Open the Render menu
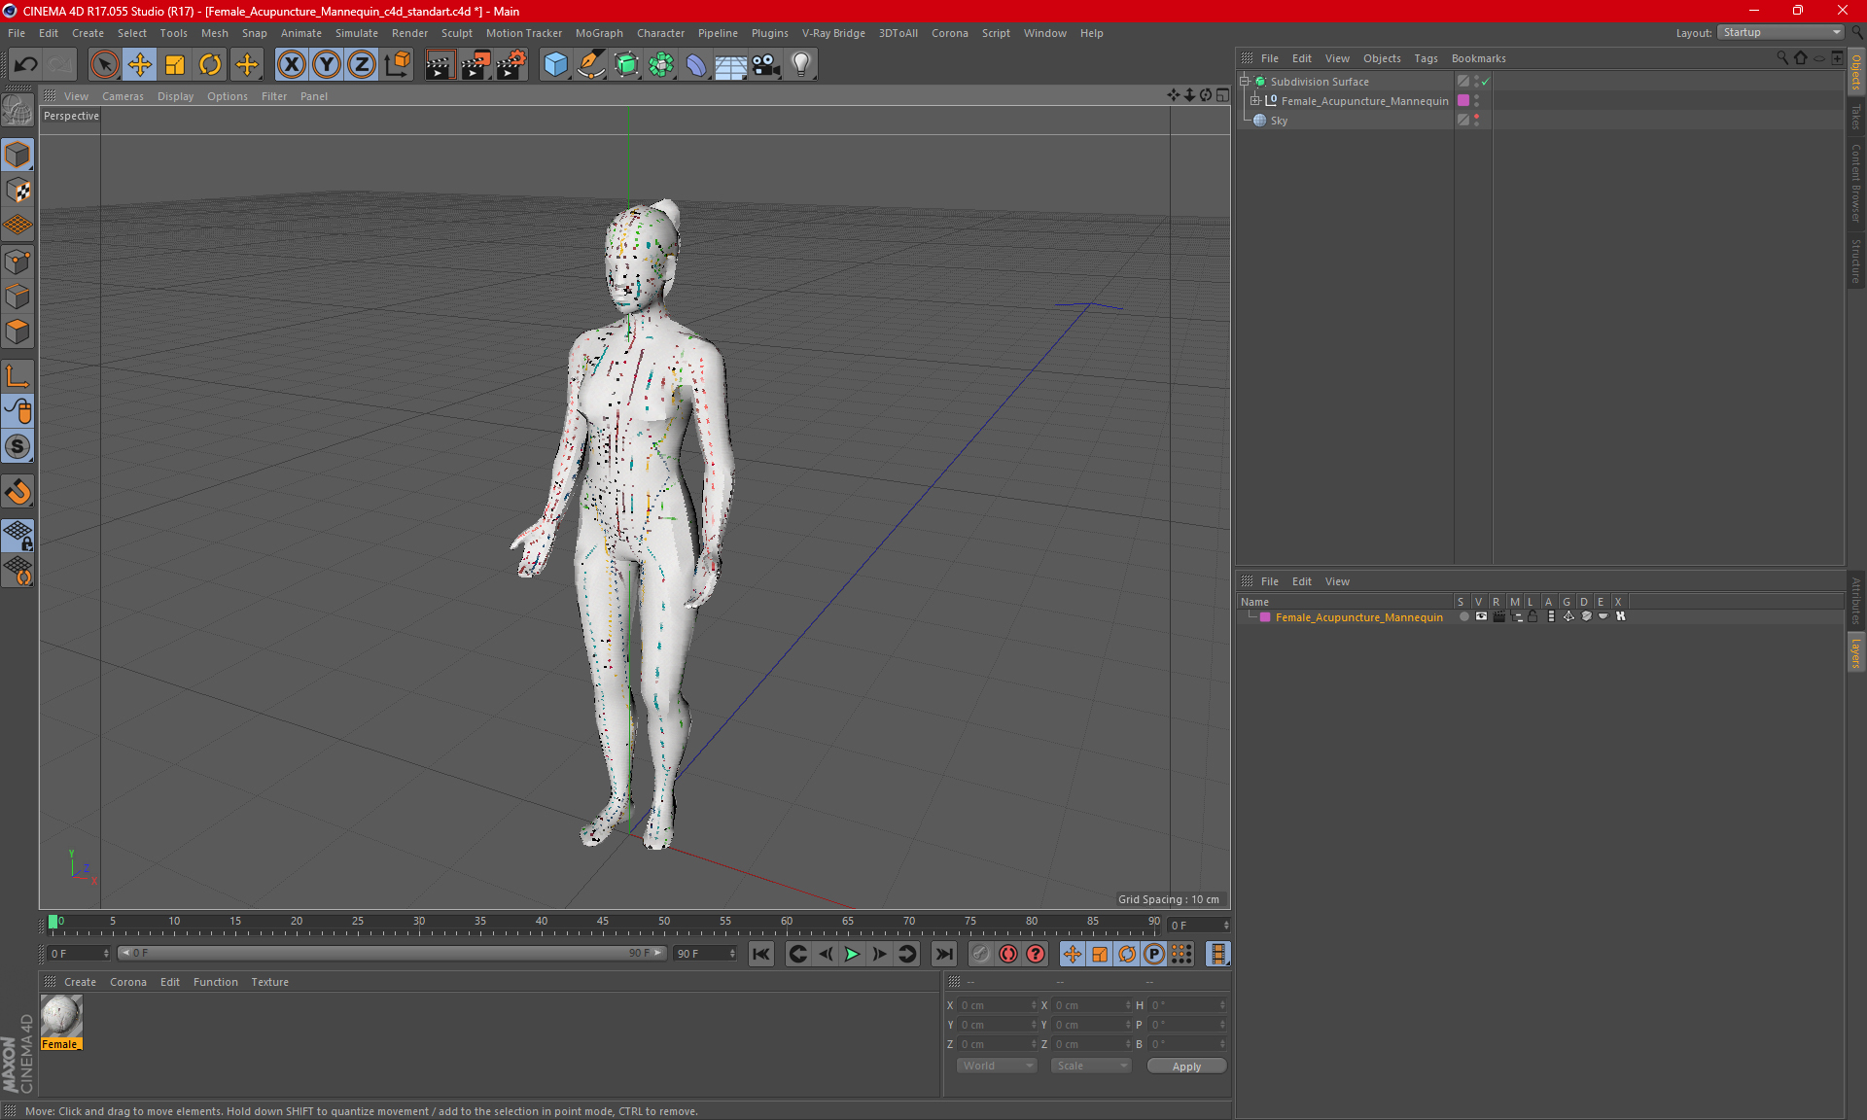1867x1120 pixels. (409, 33)
